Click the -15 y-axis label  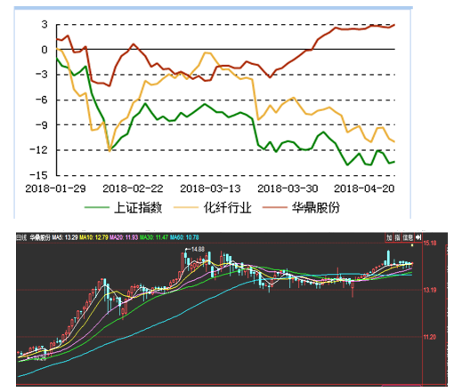(38, 175)
